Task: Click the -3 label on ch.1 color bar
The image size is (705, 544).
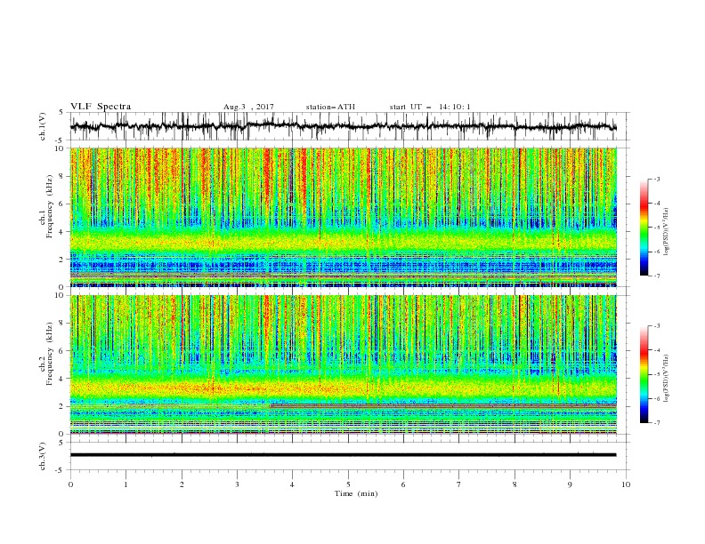Action: [656, 179]
